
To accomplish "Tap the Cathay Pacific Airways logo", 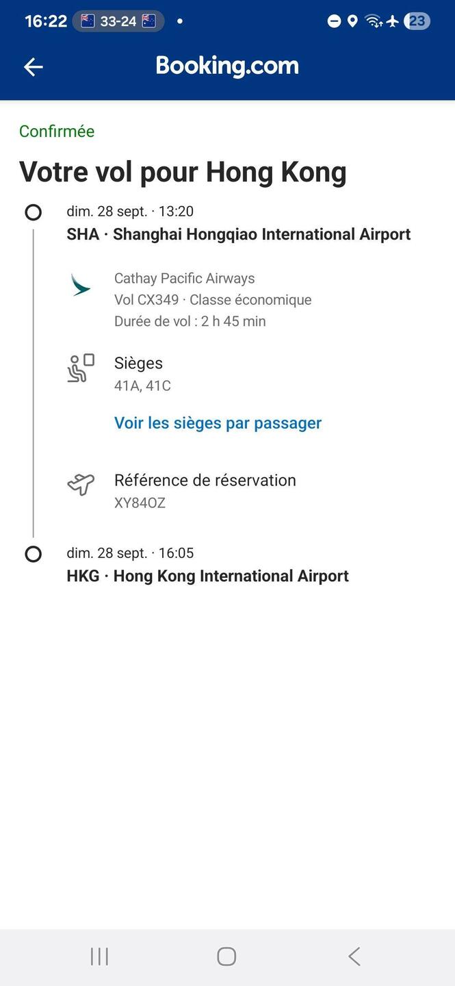I will (x=81, y=285).
